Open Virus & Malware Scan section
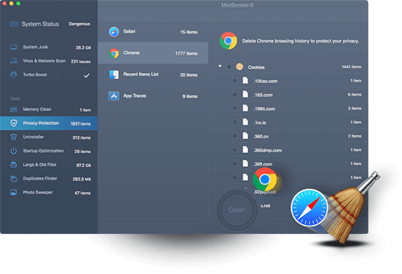402x274 pixels. [49, 61]
